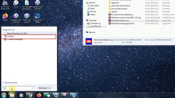Open Google Chrome from the taskbar
The image size is (175, 98).
(30, 95)
